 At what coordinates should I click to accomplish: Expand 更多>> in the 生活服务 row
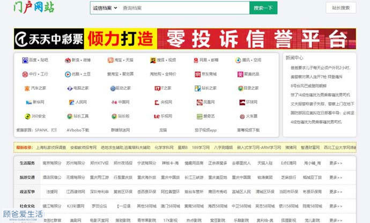tap(336, 163)
